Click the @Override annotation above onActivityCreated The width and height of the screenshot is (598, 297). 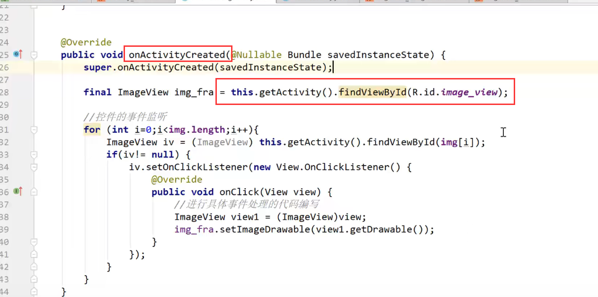click(x=86, y=43)
